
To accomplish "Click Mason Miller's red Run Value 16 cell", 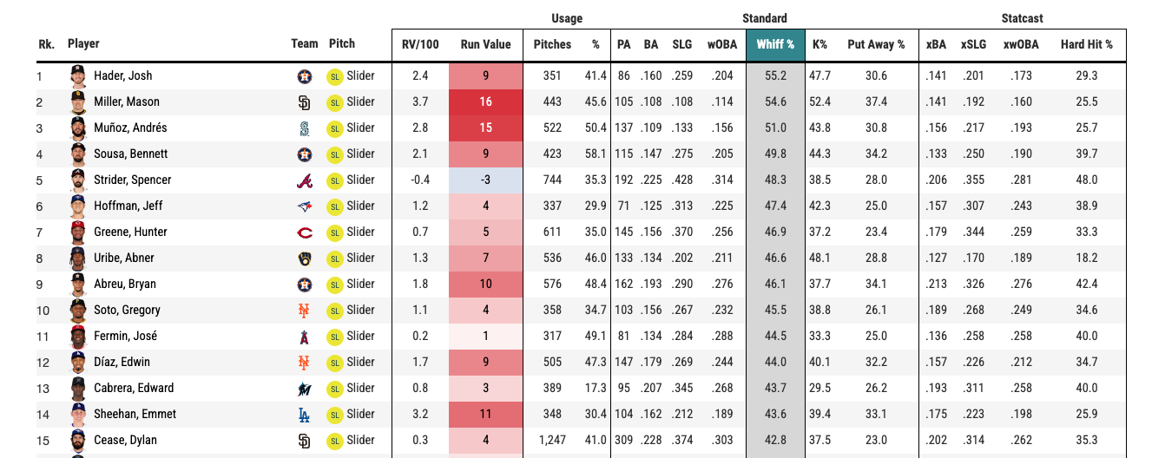I will click(485, 102).
